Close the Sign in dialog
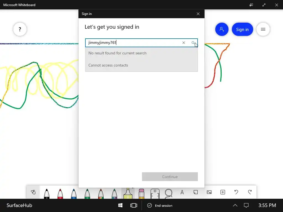 click(198, 14)
